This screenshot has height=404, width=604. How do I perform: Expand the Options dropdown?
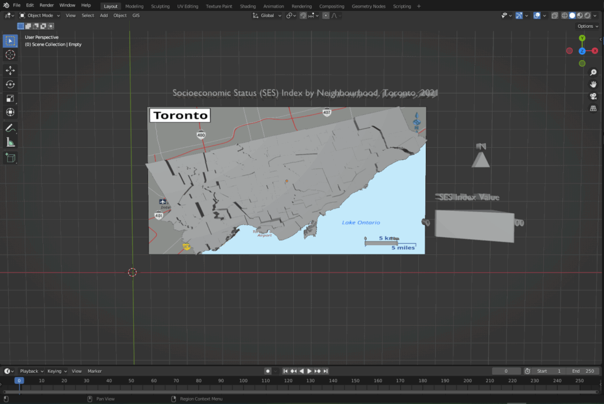click(587, 26)
